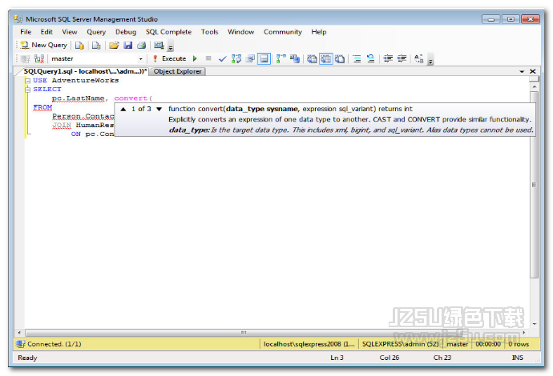Select the Results to Text icon
Image resolution: width=553 pixels, height=376 pixels.
[312, 58]
